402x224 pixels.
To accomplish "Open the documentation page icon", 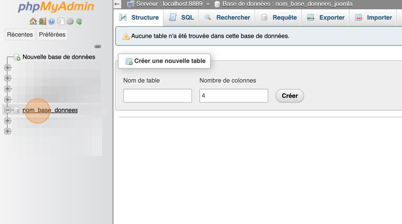I will (61, 21).
